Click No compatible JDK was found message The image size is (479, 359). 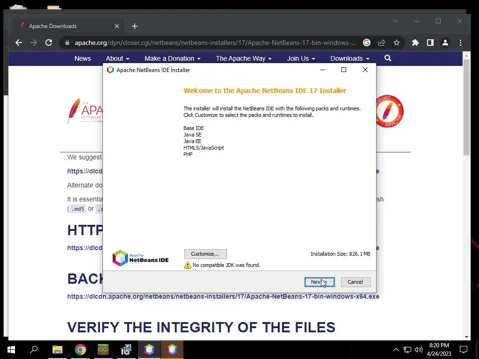[226, 265]
